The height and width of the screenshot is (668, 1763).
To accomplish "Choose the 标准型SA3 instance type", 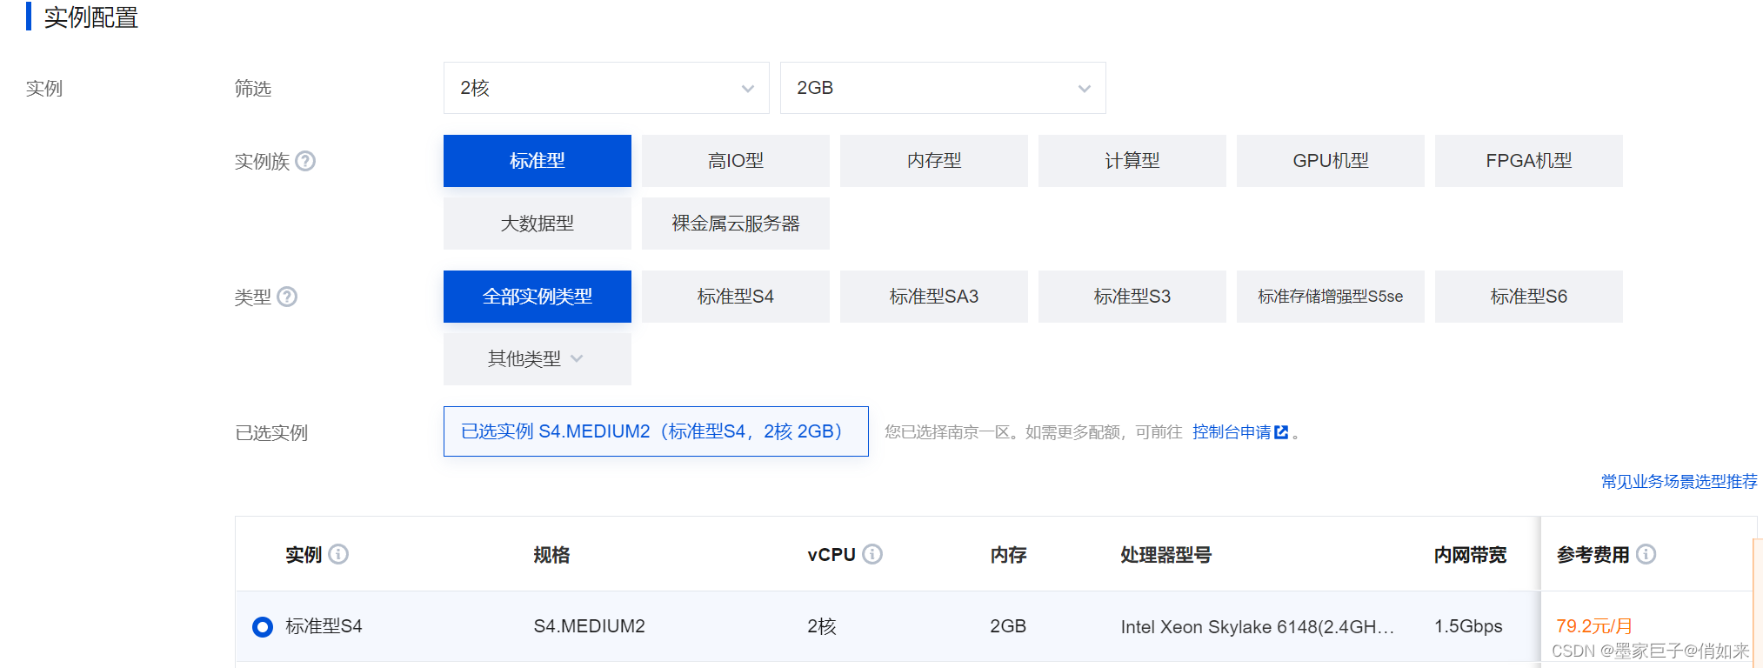I will point(933,297).
